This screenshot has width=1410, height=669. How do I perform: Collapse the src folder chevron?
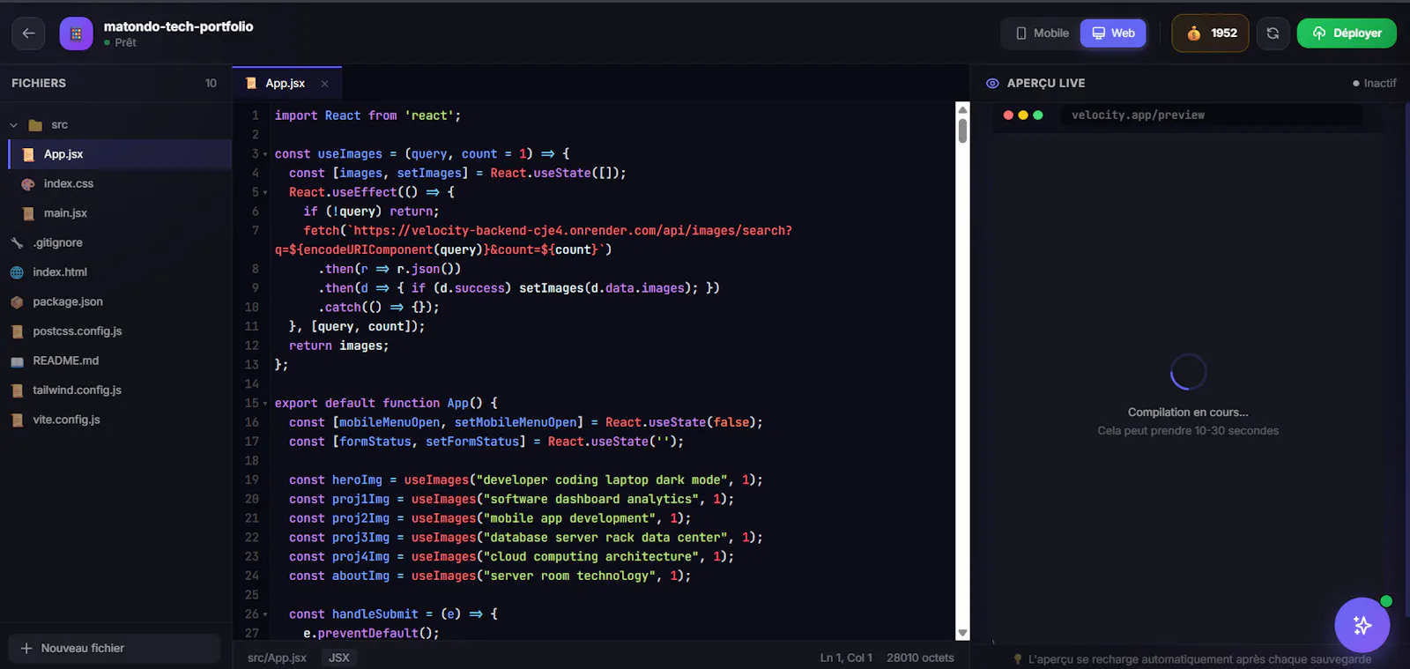coord(13,125)
